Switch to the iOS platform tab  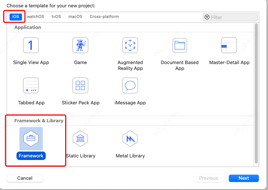pyautogui.click(x=15, y=16)
